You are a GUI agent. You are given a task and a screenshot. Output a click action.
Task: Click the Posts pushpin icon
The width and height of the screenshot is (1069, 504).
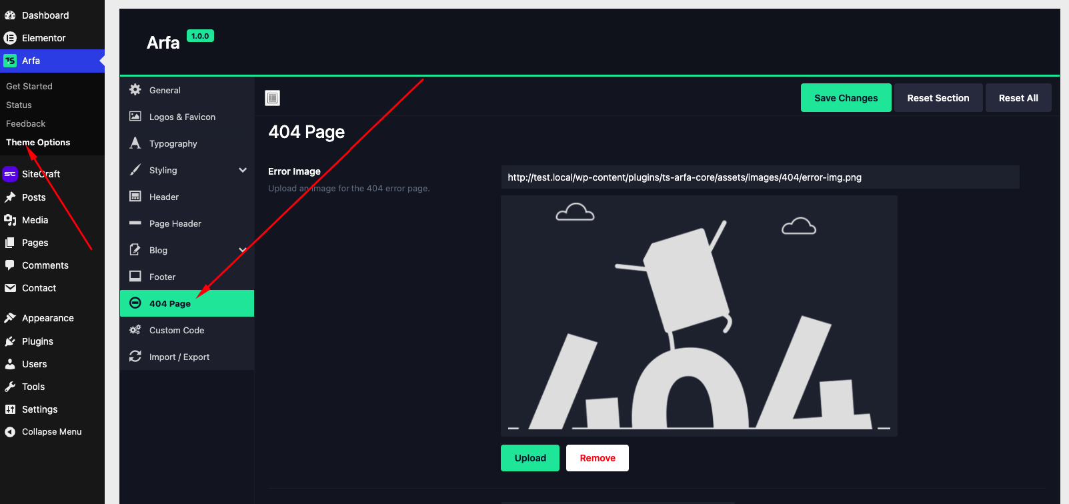click(10, 197)
